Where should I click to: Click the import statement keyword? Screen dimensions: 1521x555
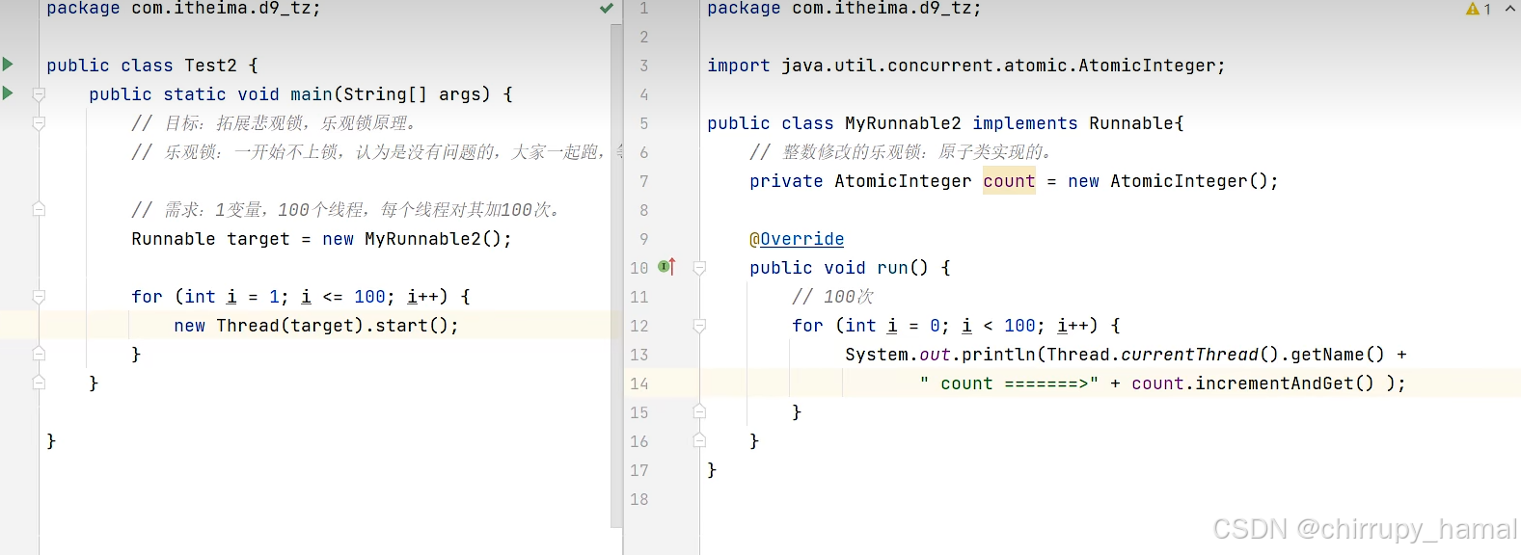pyautogui.click(x=739, y=66)
